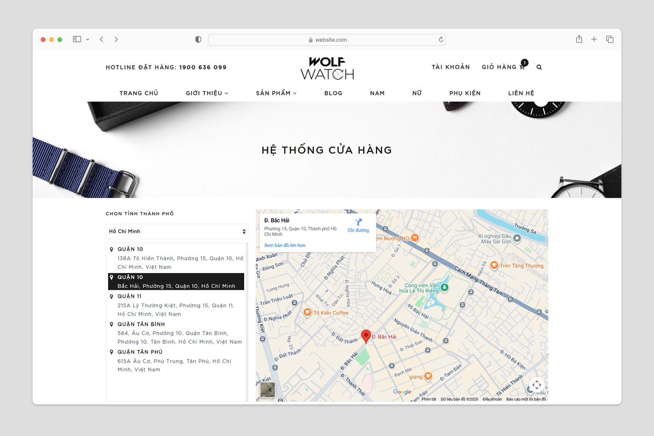Screen dimensions: 654x436
Task: Switch map to satellite thumbnail view
Action: point(267,389)
